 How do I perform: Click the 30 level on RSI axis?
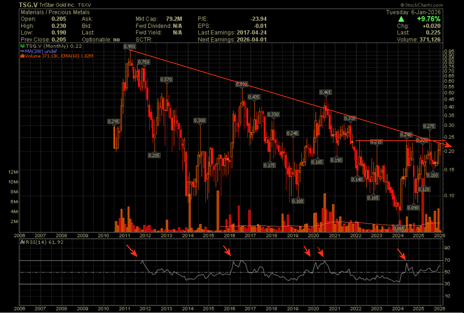(447, 284)
